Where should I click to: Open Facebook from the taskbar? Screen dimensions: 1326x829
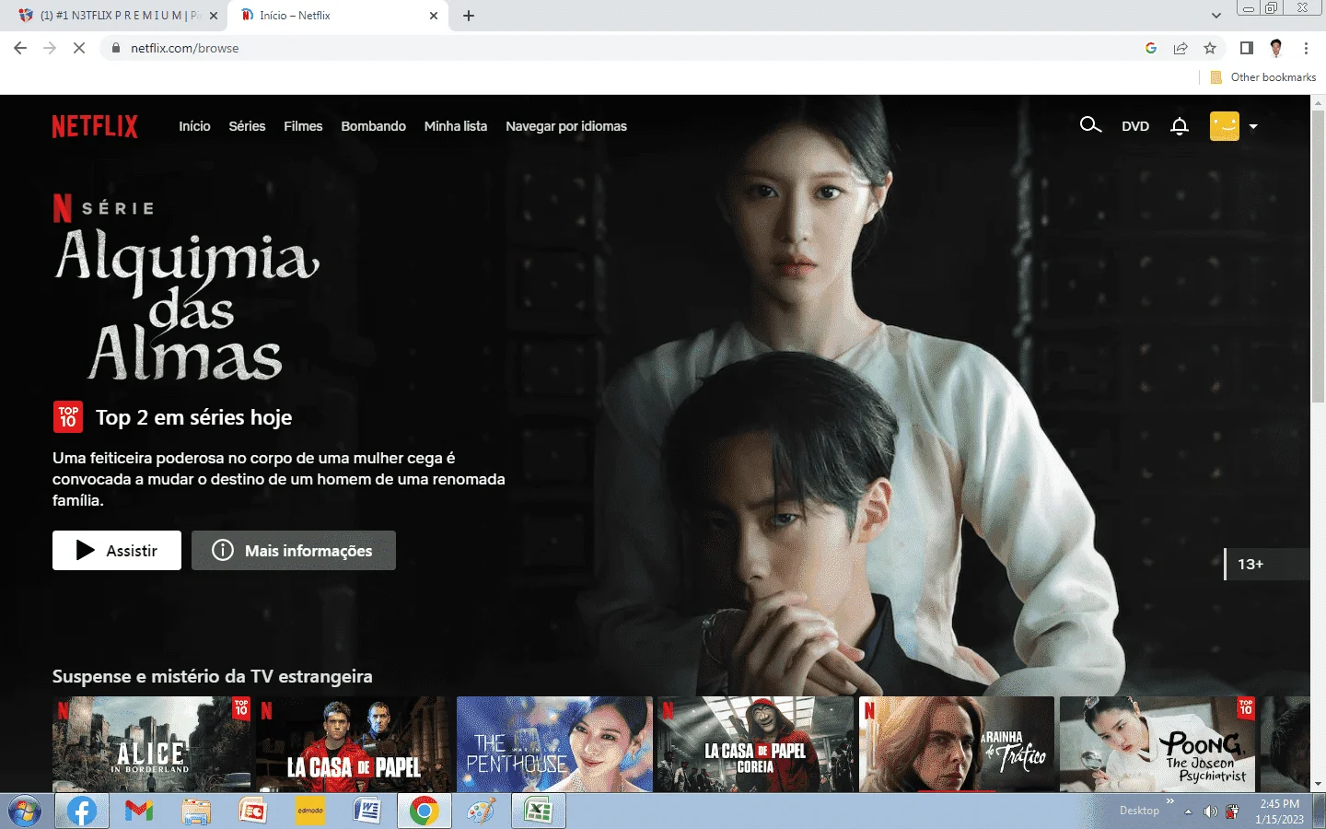[x=82, y=811]
